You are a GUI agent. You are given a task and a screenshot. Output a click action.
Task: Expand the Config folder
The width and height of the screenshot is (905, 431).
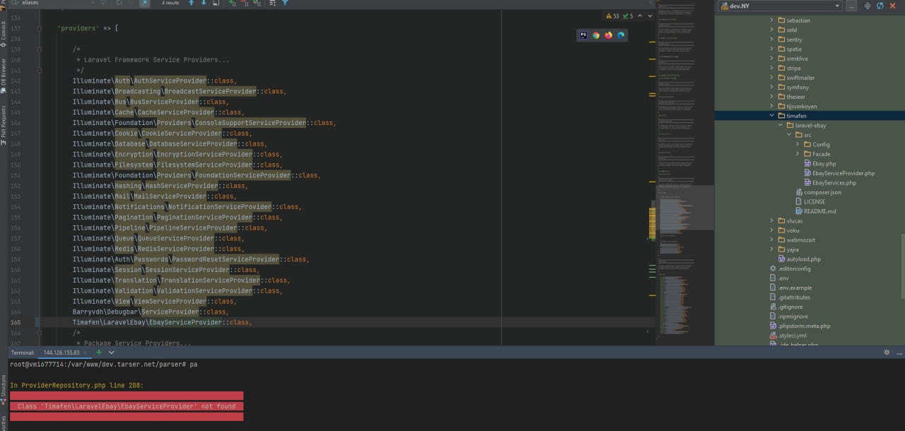click(x=798, y=144)
